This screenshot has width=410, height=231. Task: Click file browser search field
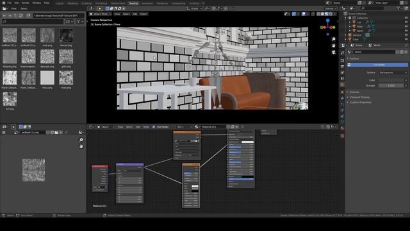tap(33, 22)
